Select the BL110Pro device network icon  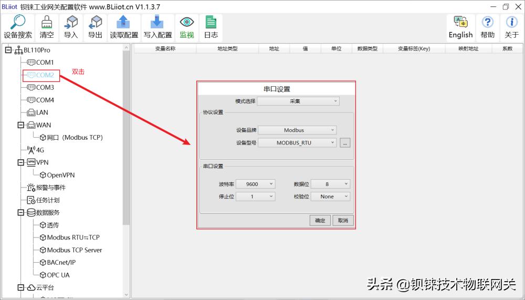click(19, 50)
